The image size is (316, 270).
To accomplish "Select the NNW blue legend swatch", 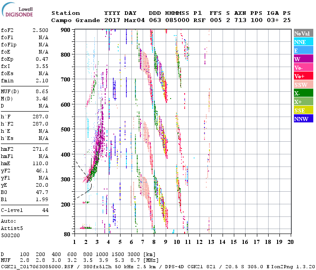I will [303, 118].
